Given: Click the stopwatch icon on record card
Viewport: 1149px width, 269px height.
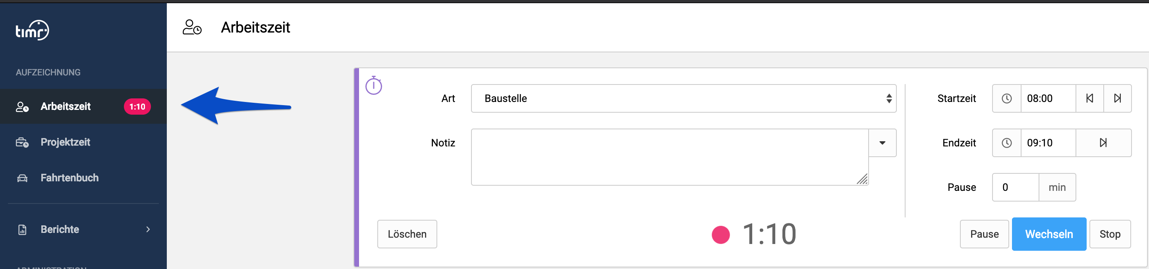Looking at the screenshot, I should coord(374,86).
